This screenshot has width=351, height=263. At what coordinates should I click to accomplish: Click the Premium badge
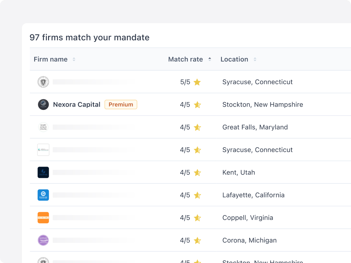point(121,104)
